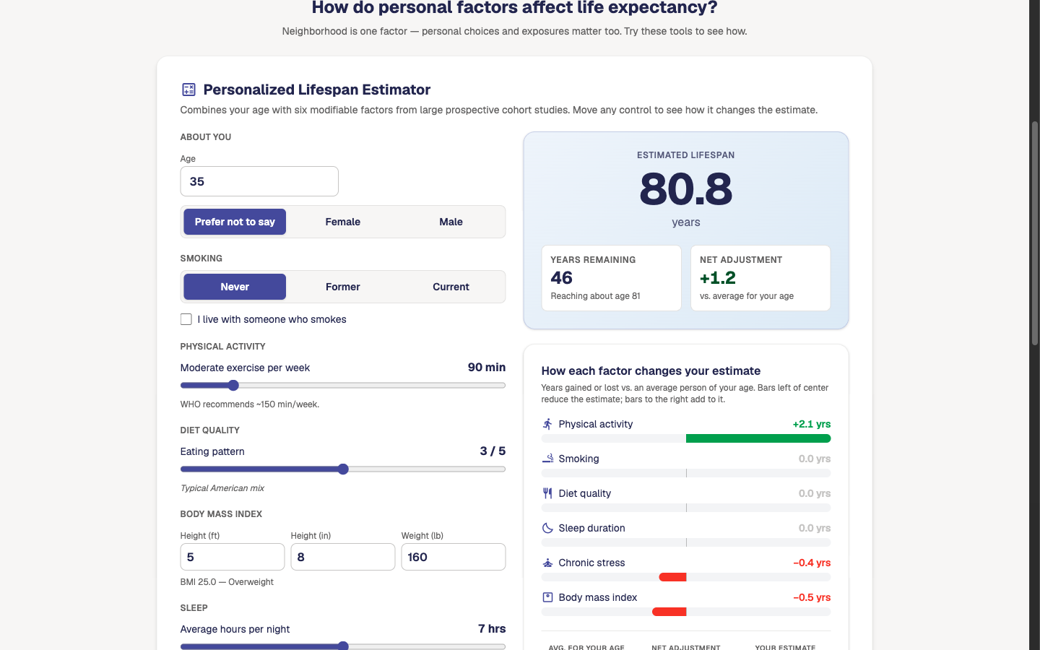This screenshot has height=650, width=1040.
Task: Click the –0.4 yrs chronic stress value
Action: [x=812, y=563]
